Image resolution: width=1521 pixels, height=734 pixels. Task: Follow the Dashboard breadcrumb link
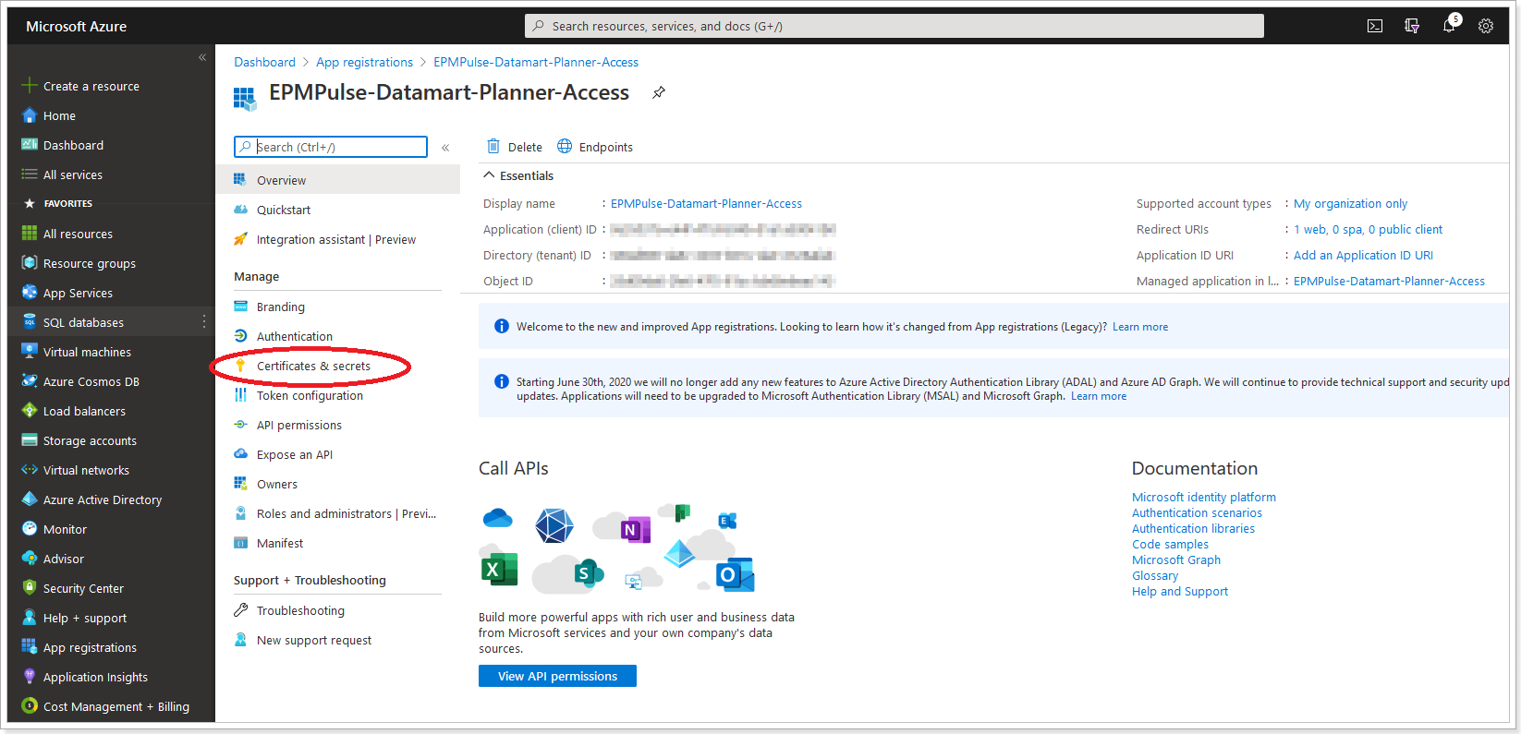point(264,62)
